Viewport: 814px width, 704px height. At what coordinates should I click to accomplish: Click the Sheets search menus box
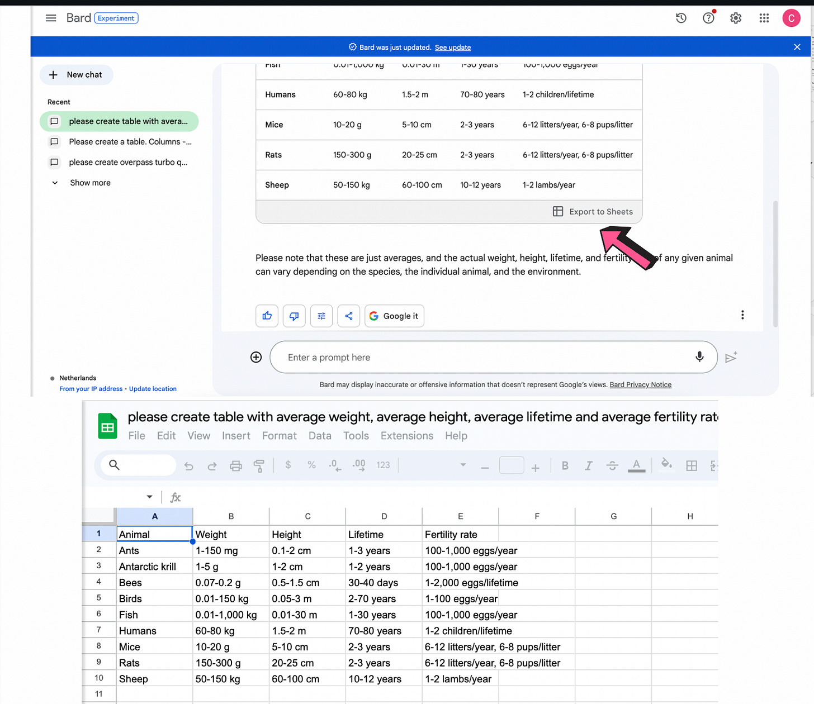[139, 465]
